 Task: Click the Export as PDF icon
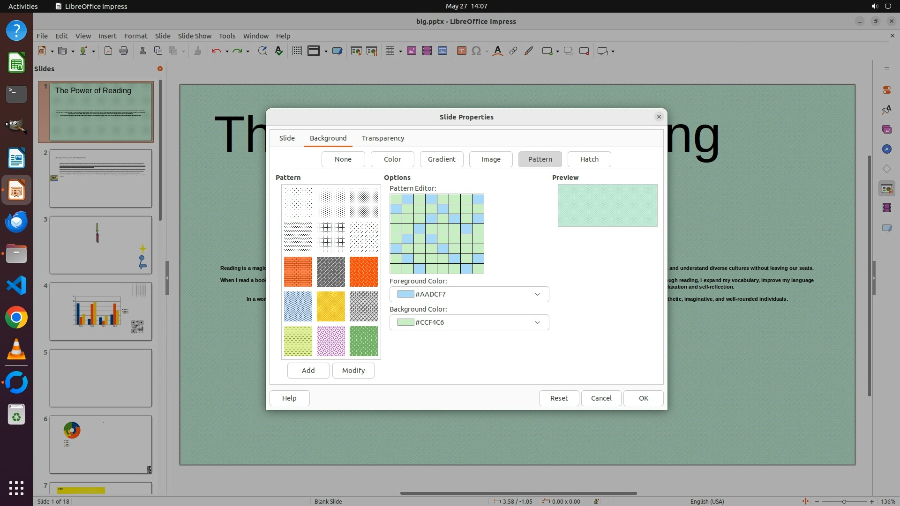(108, 51)
